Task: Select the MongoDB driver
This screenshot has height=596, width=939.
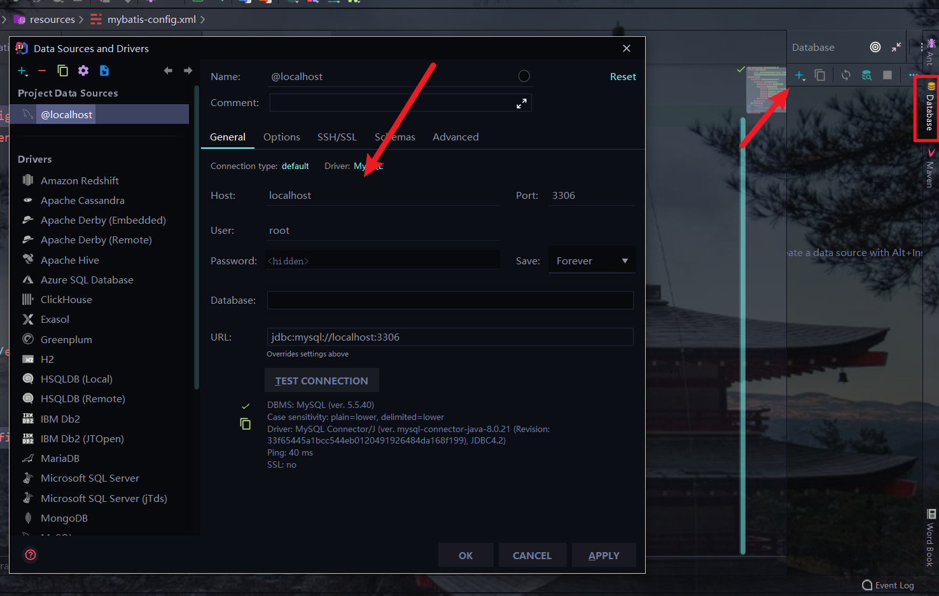Action: coord(64,518)
